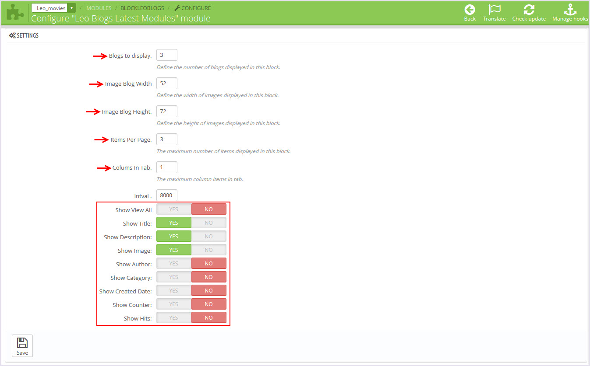
Task: Click the CONFIGURE breadcrumb item
Action: coord(193,8)
